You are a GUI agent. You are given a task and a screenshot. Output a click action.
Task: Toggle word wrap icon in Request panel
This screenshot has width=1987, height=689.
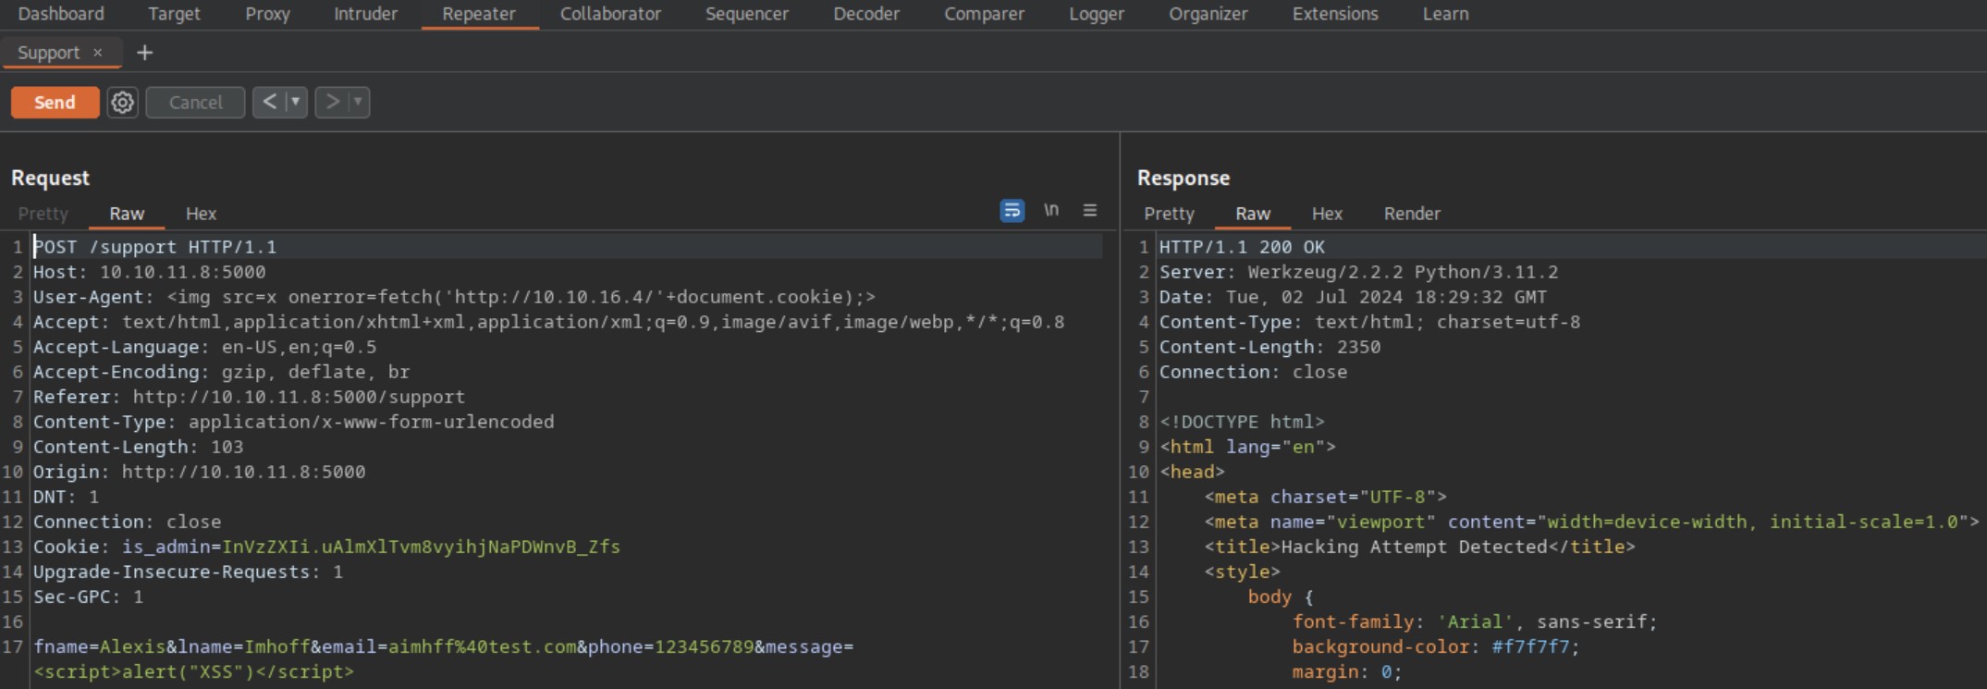(x=1012, y=211)
